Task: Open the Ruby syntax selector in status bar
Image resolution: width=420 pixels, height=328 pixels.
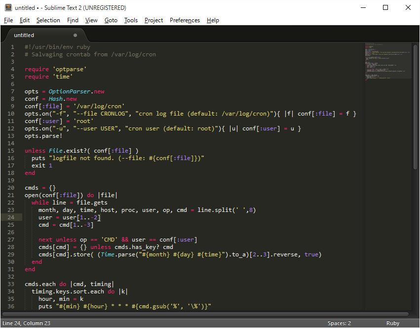Action: [x=393, y=323]
